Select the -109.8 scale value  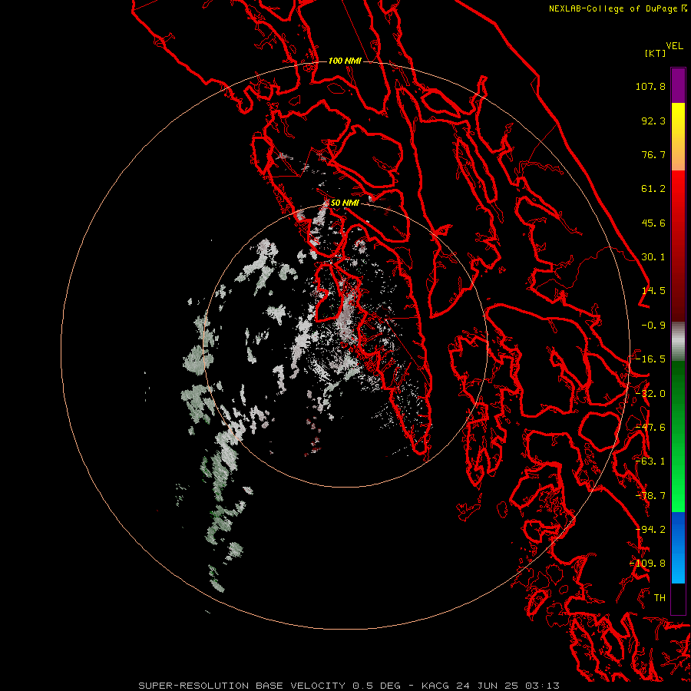pos(647,564)
